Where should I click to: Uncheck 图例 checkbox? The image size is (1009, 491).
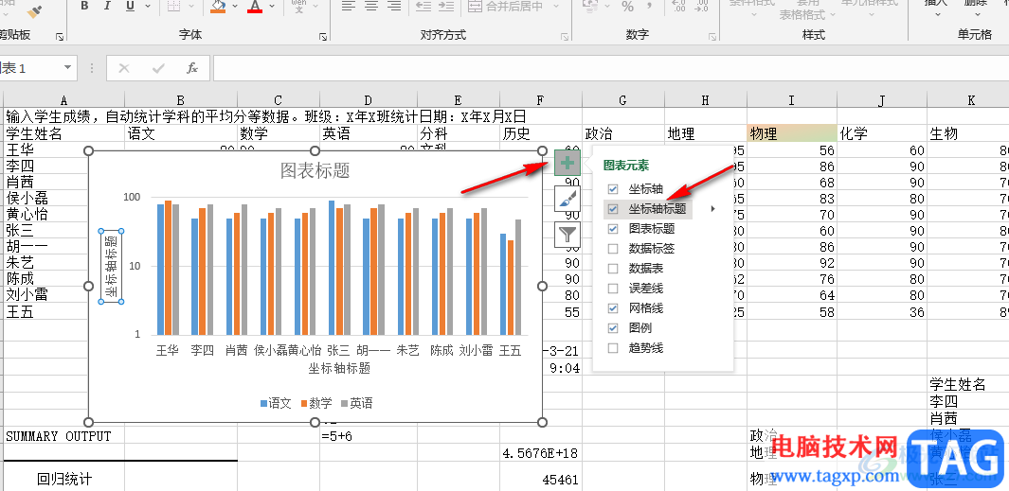(x=613, y=328)
